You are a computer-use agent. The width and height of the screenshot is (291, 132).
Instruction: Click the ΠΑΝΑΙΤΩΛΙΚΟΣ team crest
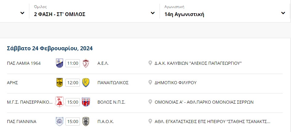pyautogui.click(x=86, y=83)
